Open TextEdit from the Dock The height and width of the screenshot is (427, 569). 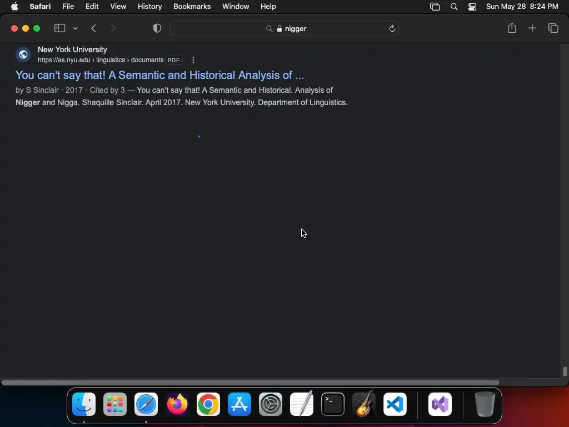pyautogui.click(x=302, y=404)
